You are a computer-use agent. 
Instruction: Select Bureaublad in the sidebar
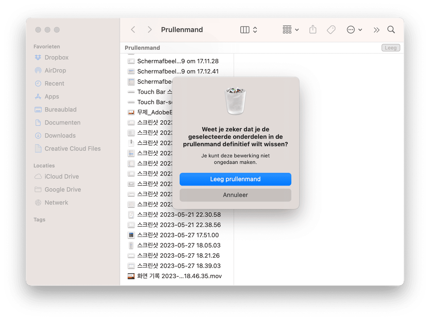(x=60, y=110)
